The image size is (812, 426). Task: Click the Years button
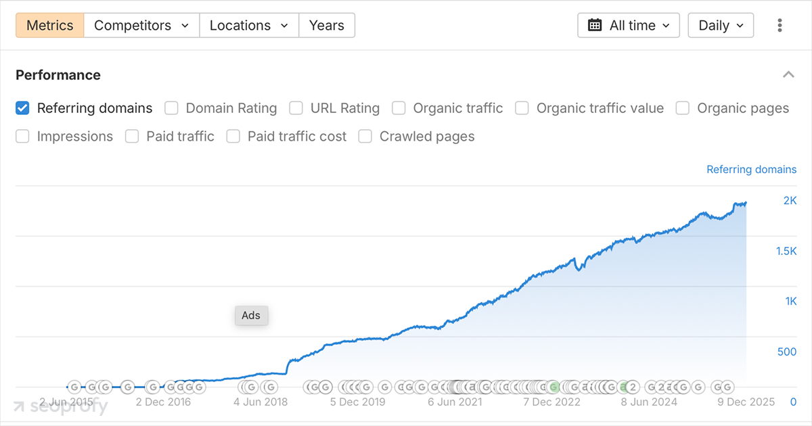click(327, 25)
